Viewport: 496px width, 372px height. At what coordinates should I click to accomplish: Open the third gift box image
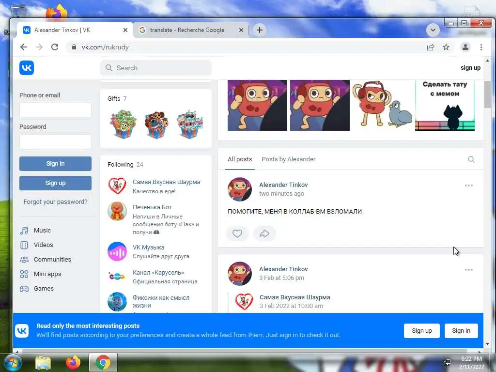coord(189,124)
